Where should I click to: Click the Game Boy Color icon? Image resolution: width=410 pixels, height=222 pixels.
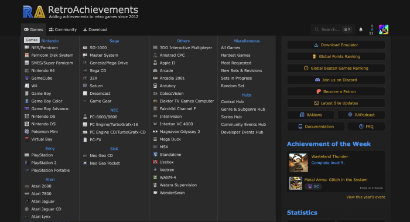pos(27,101)
